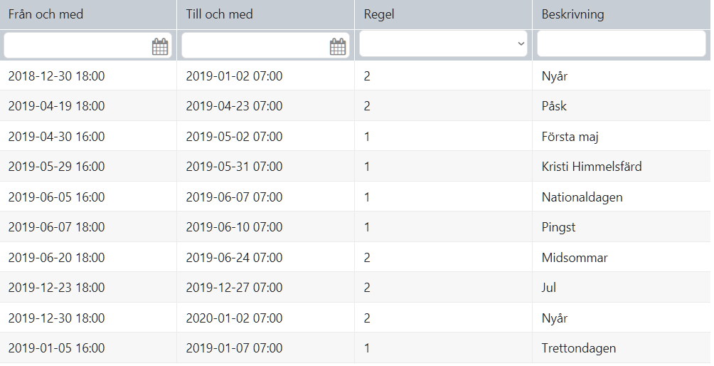
Task: Select the Trettondagen row
Action: (355, 347)
